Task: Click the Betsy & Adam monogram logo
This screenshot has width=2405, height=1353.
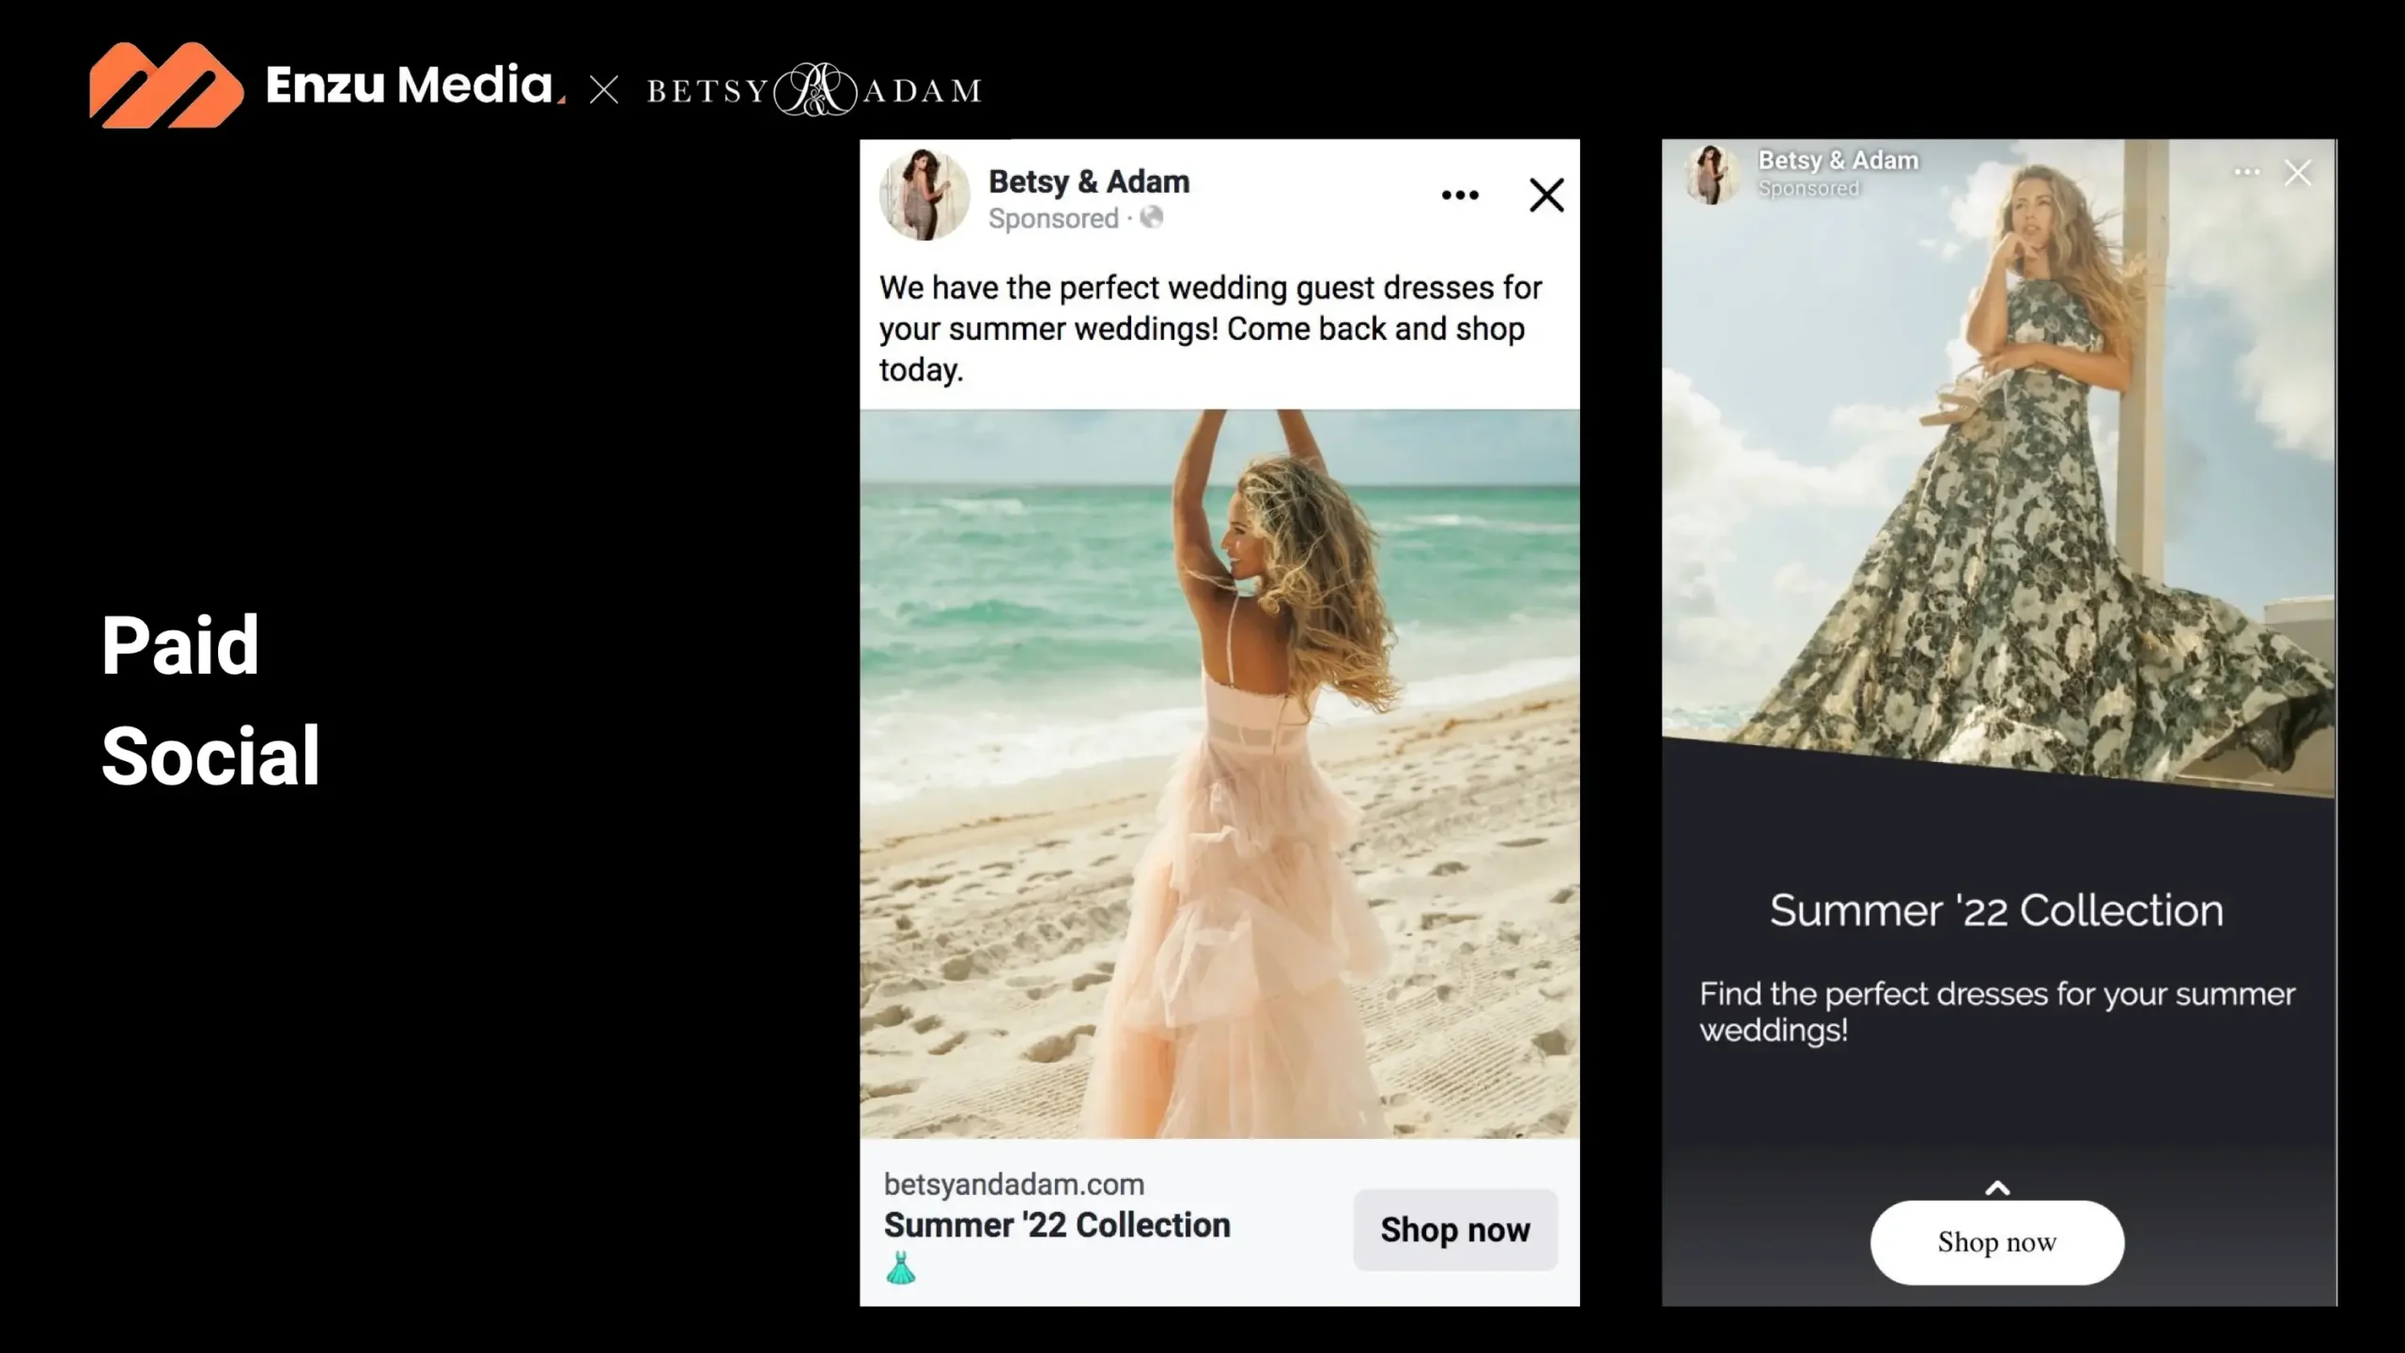Action: [x=815, y=90]
